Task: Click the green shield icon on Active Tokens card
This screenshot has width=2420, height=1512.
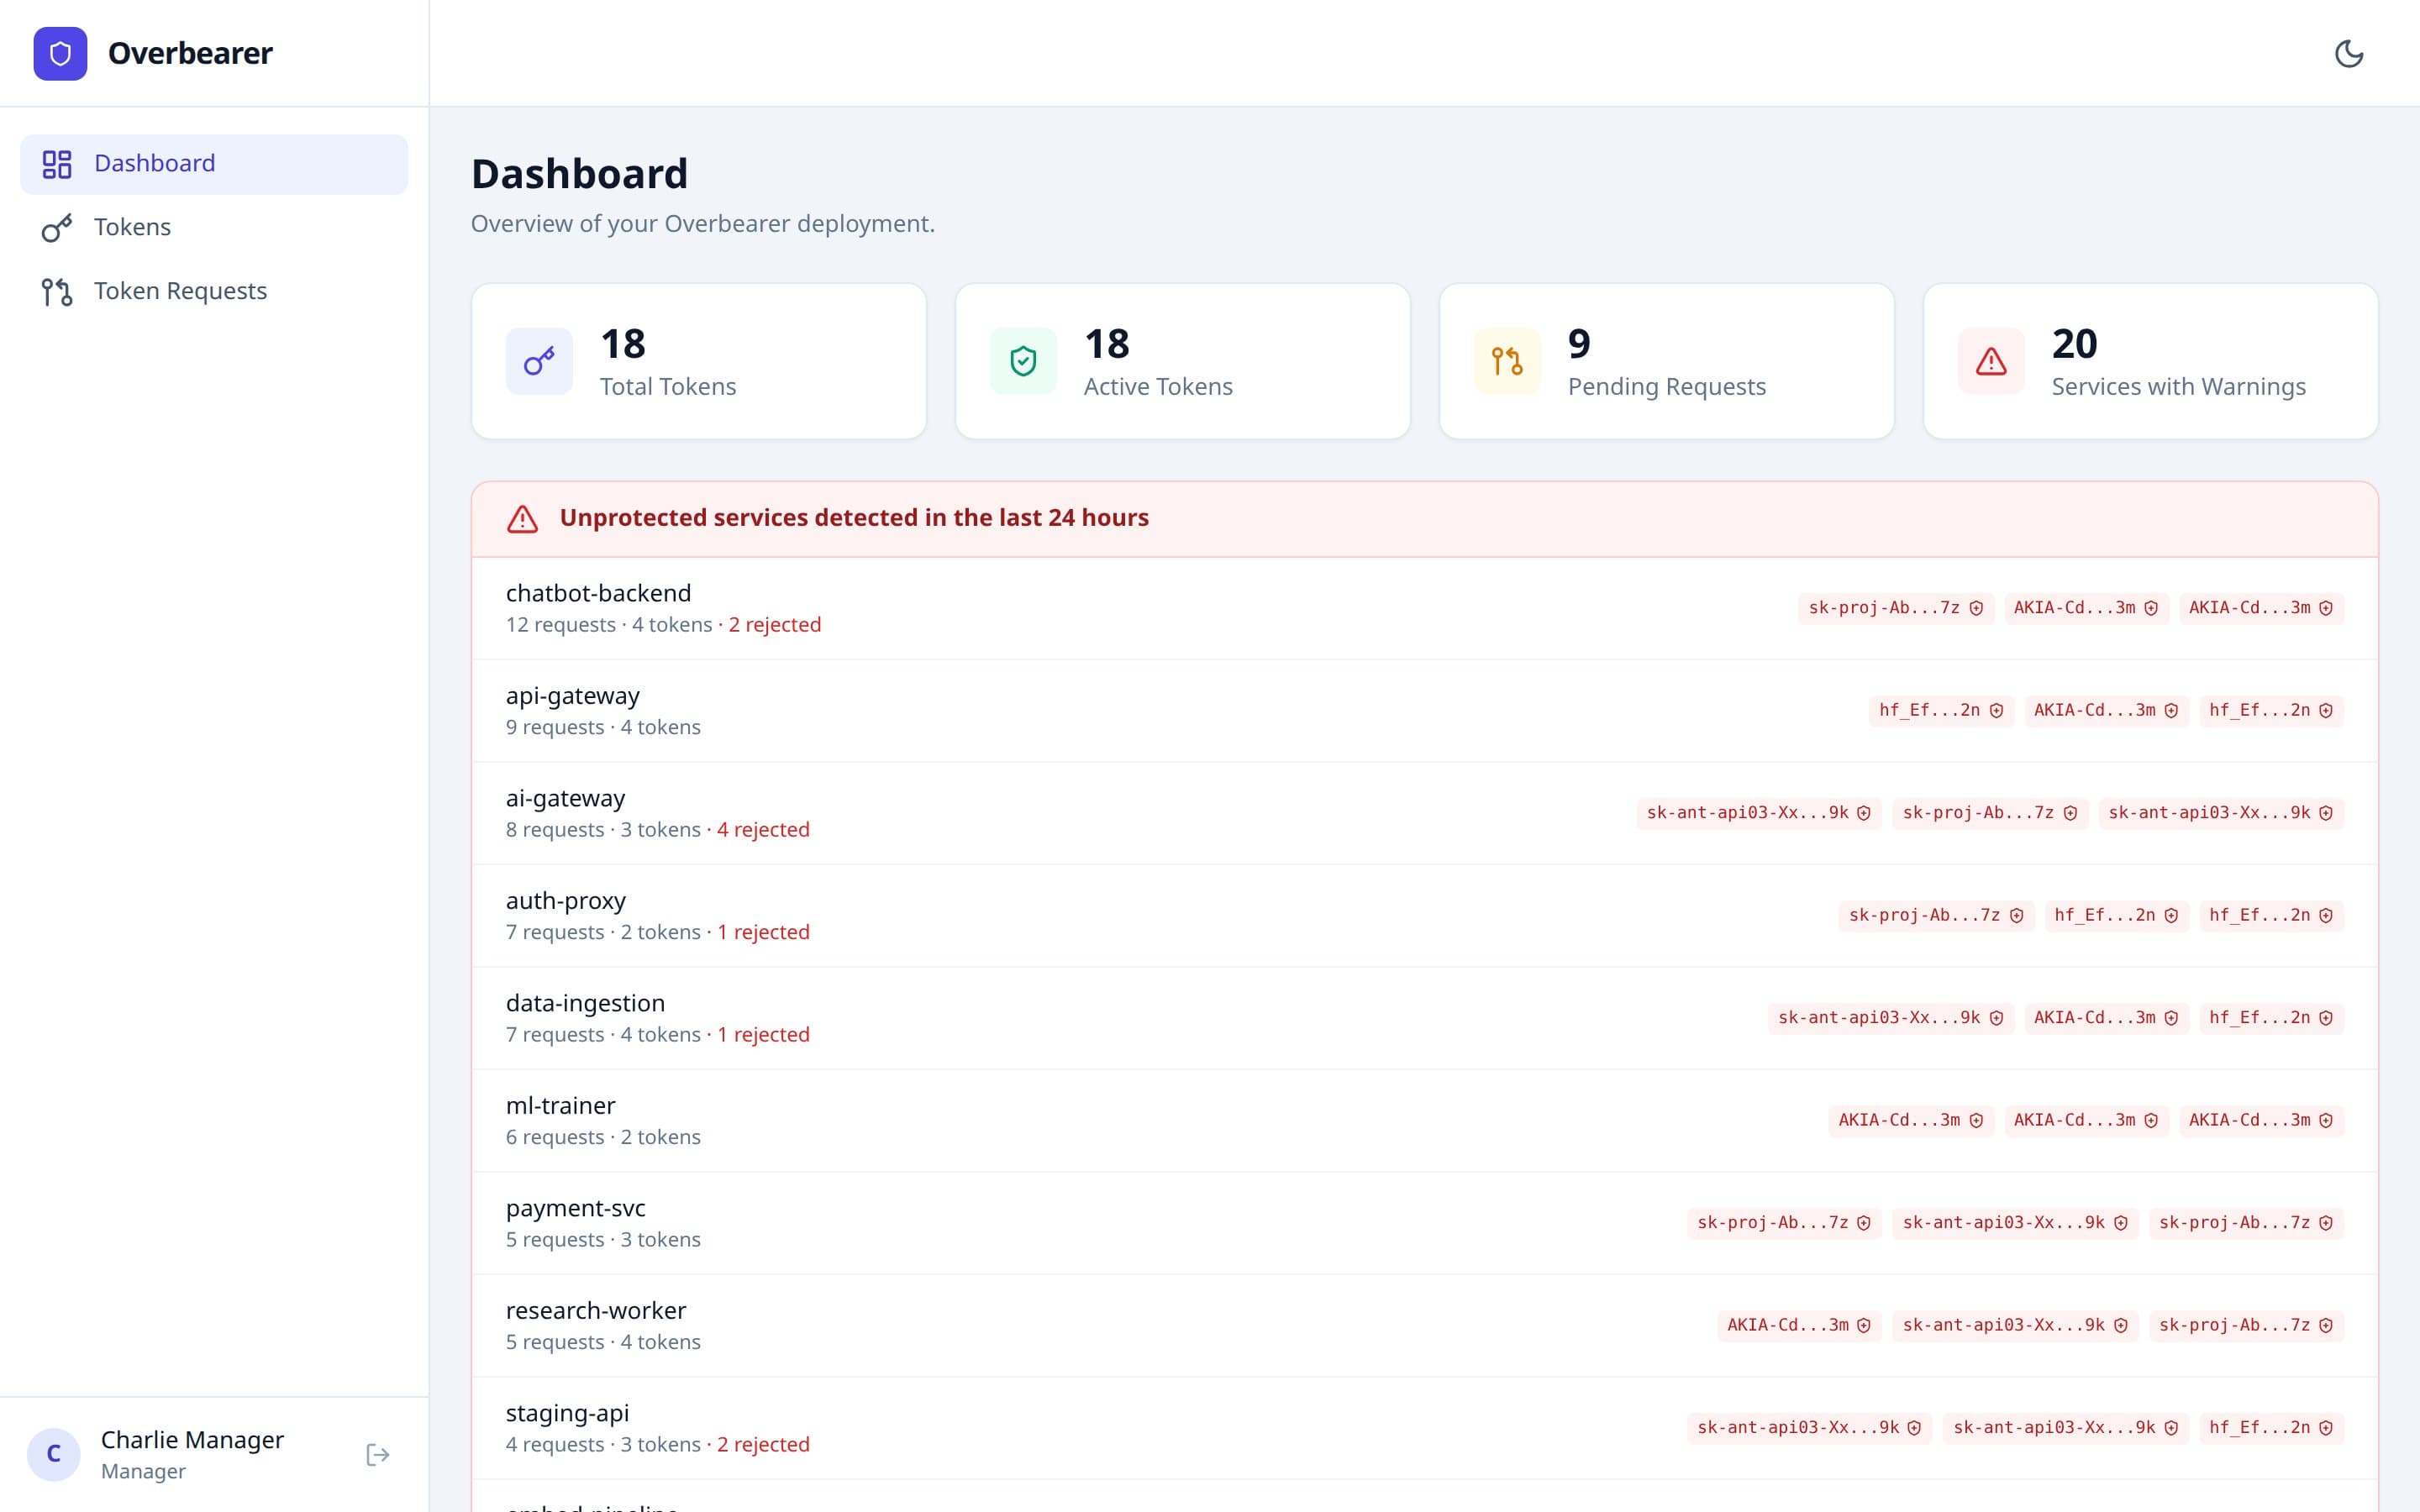Action: (x=1023, y=360)
